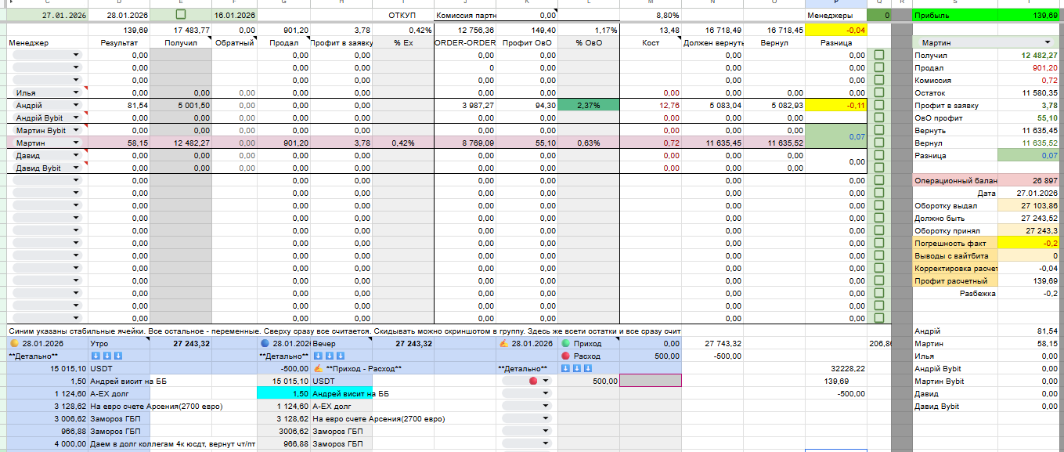Screen dimensions: 1064x452
Task: Tick the checkbox in the Давид Bybit row
Action: [878, 168]
